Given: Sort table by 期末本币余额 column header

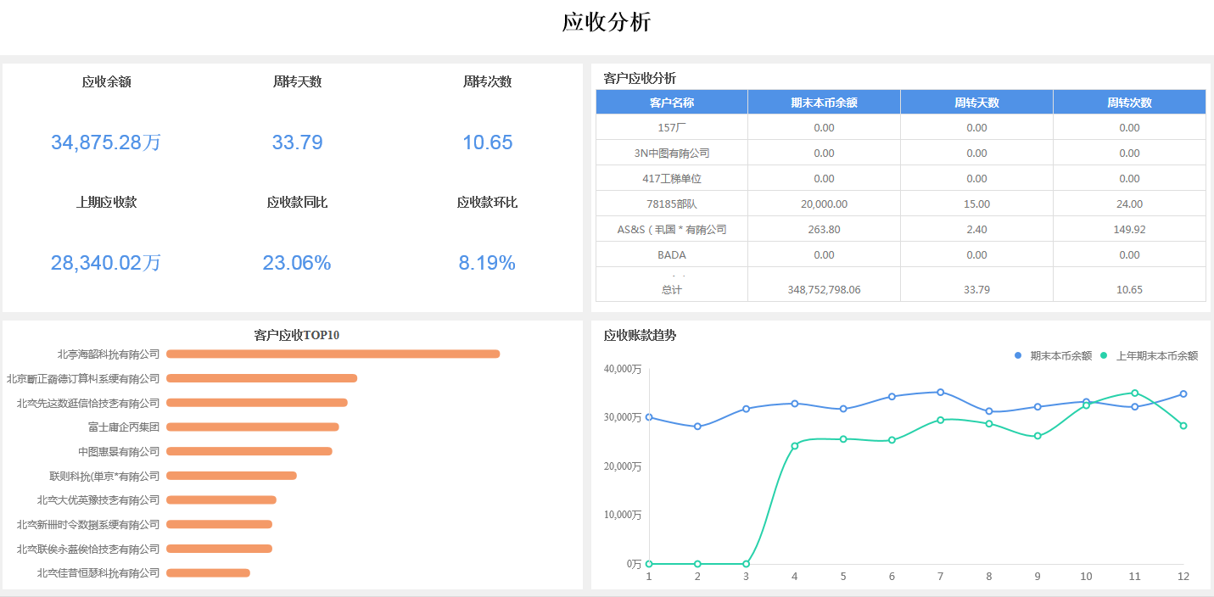Looking at the screenshot, I should click(824, 103).
